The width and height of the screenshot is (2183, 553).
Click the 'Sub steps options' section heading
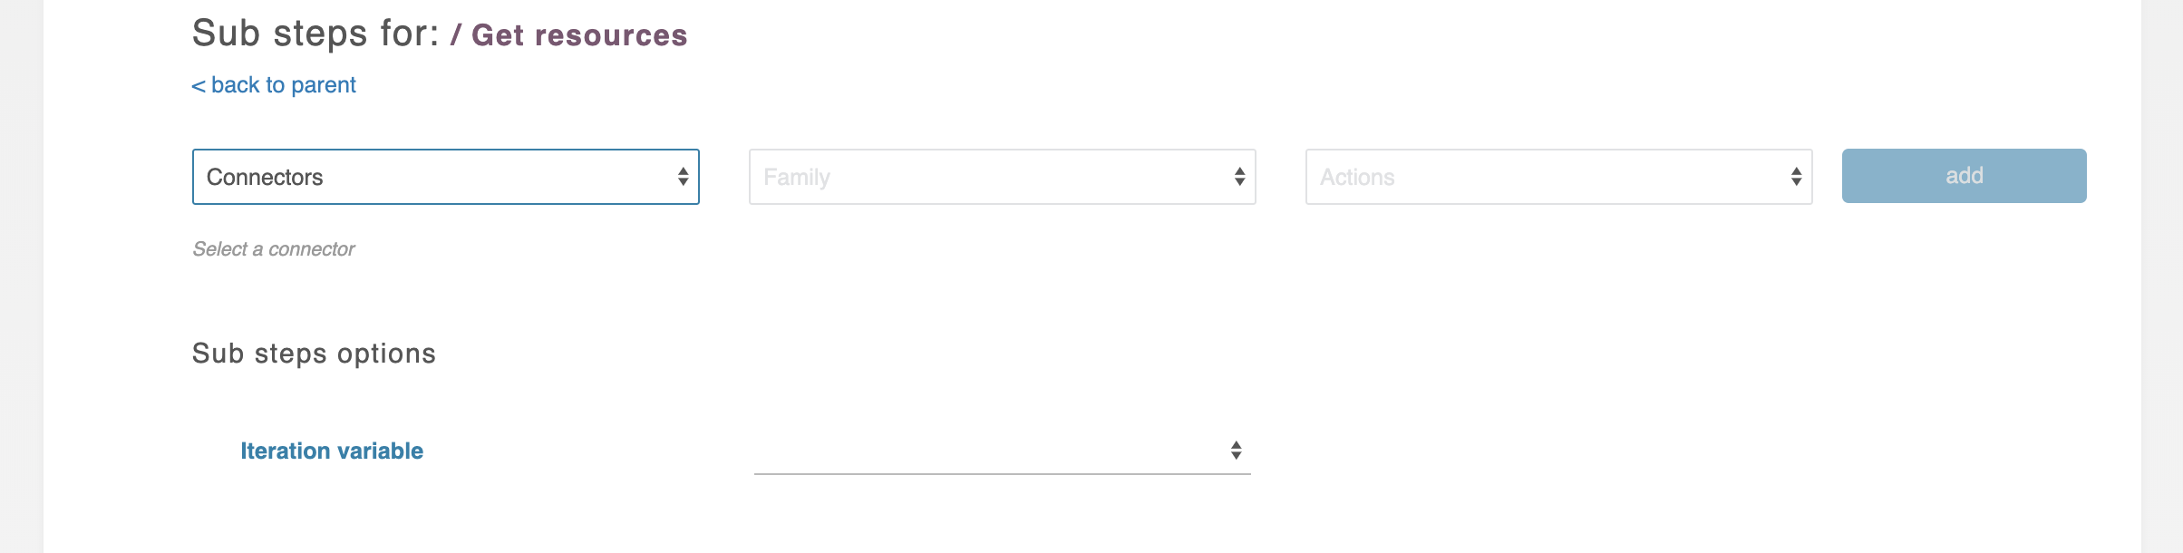tap(314, 354)
